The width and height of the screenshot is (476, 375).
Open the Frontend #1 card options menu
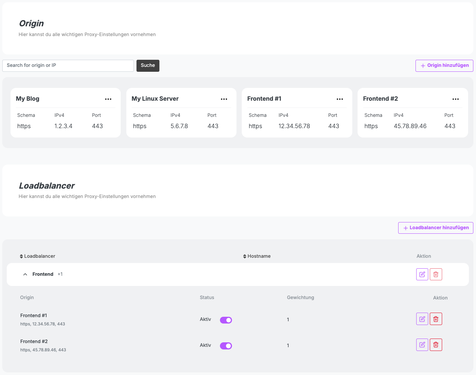click(x=340, y=99)
